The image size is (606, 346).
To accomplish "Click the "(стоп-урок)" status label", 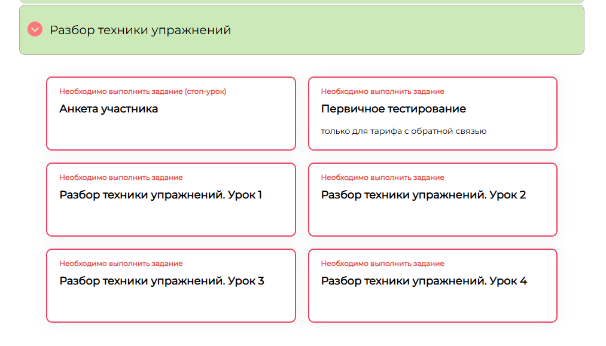I will pyautogui.click(x=205, y=91).
